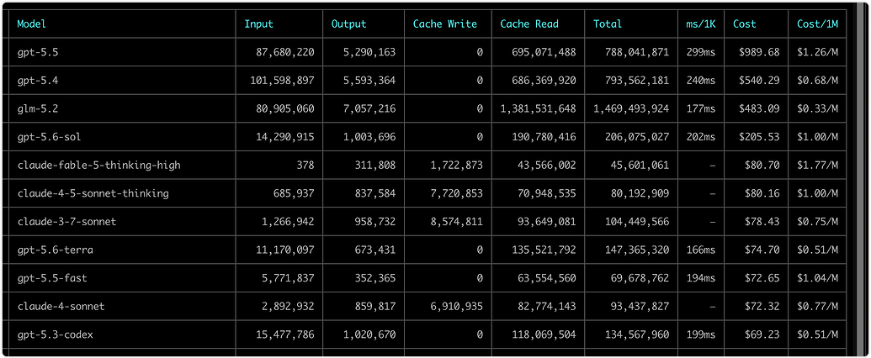Click the Cost column header
Viewport: 871px width, 358px height.
click(745, 24)
